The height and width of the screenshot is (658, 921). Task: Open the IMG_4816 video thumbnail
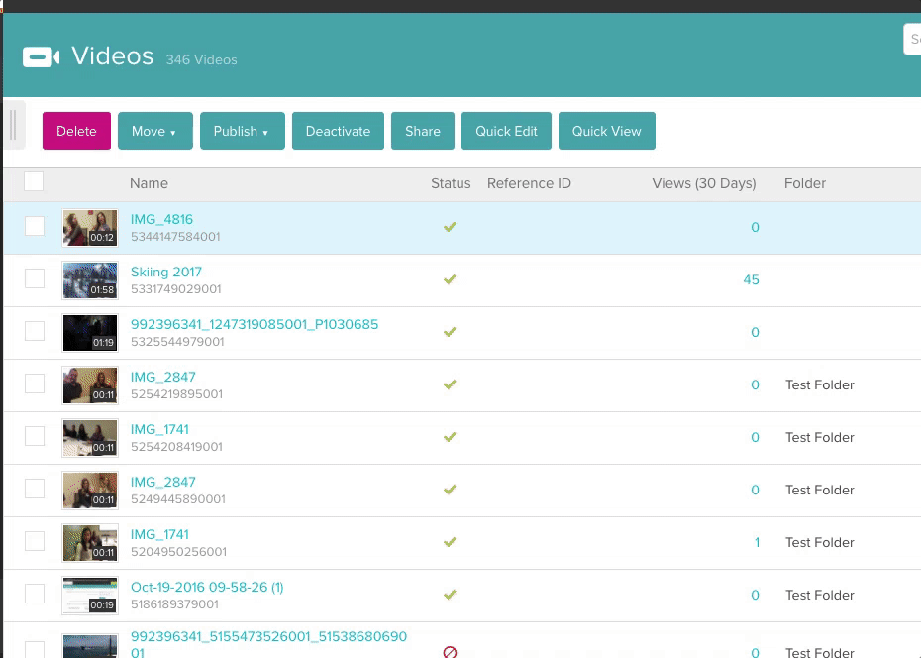coord(90,228)
